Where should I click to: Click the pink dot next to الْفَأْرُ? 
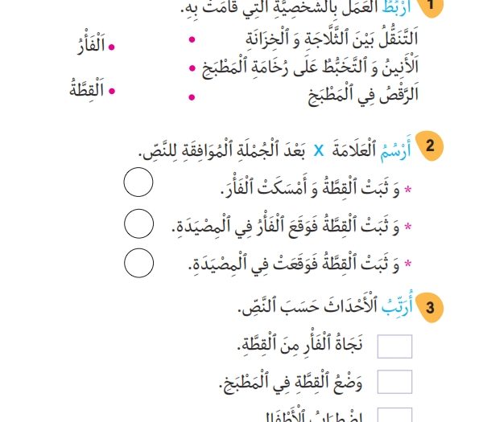point(112,47)
